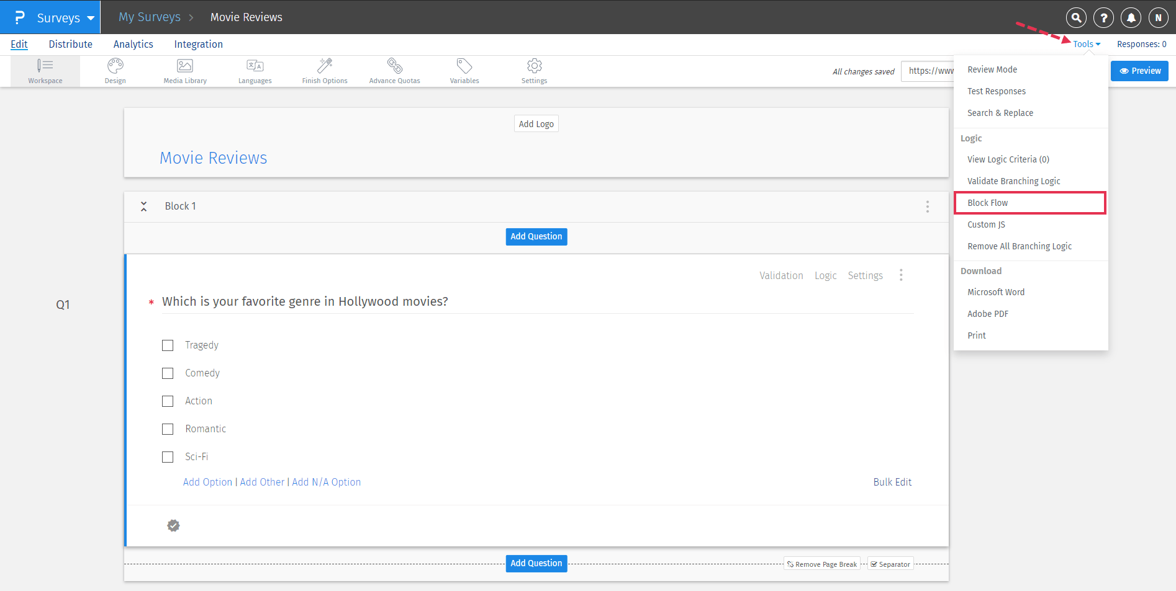The width and height of the screenshot is (1176, 591).
Task: Expand the Surveys product dropdown
Action: pos(65,18)
